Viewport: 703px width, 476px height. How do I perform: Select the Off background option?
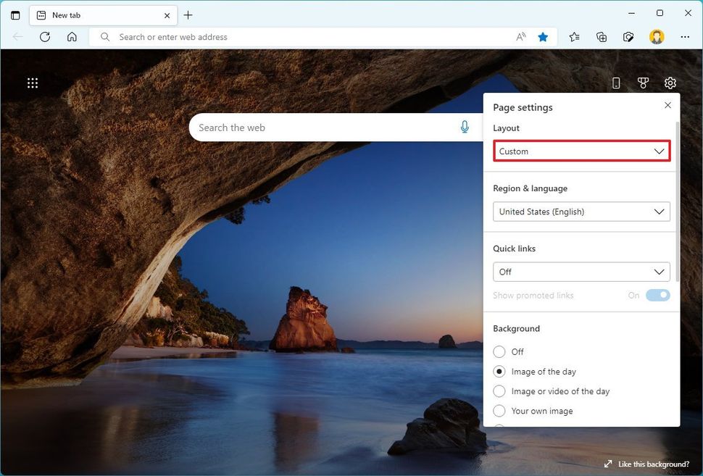coord(499,351)
